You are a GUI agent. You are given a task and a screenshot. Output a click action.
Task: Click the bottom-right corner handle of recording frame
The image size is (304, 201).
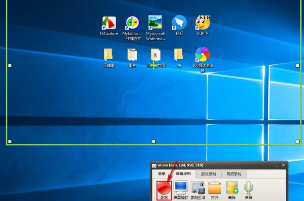pyautogui.click(x=298, y=141)
